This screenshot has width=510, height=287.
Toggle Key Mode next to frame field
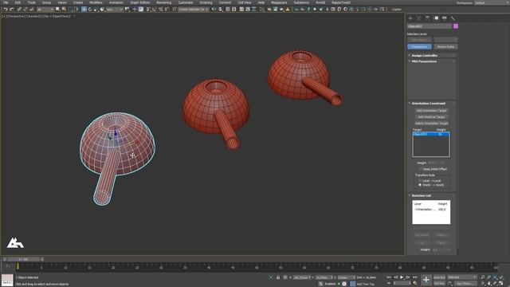(389, 283)
